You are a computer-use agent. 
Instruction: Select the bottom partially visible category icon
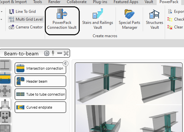tap(5, 128)
